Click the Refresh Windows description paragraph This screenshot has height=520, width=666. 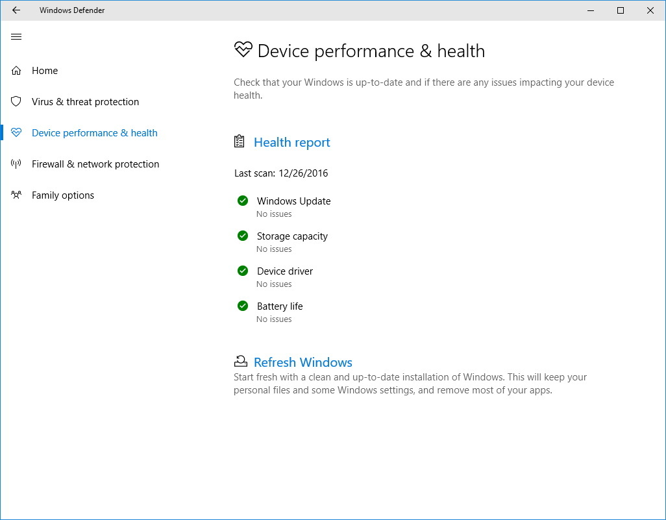(410, 384)
